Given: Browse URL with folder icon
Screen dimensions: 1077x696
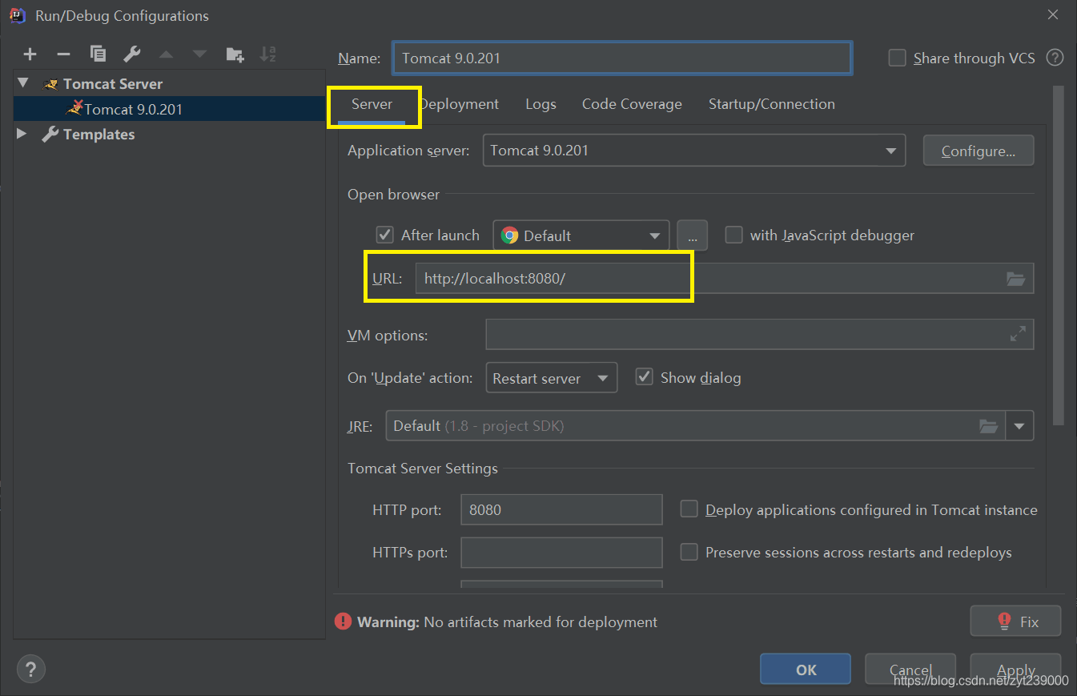Looking at the screenshot, I should 1015,279.
